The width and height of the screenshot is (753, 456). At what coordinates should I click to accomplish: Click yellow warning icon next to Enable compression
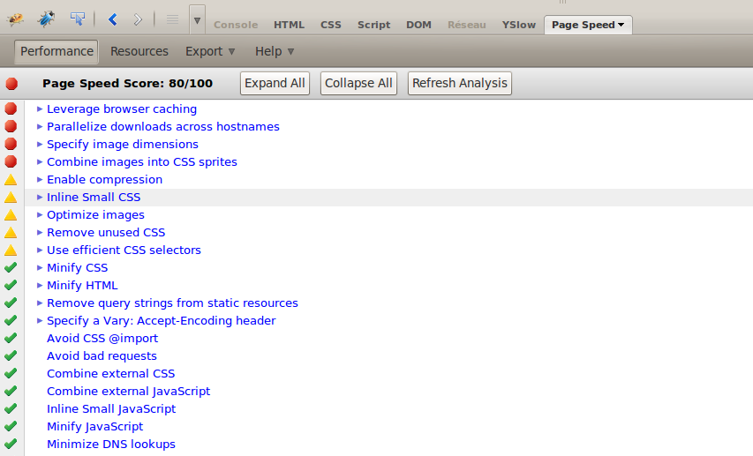coord(11,180)
